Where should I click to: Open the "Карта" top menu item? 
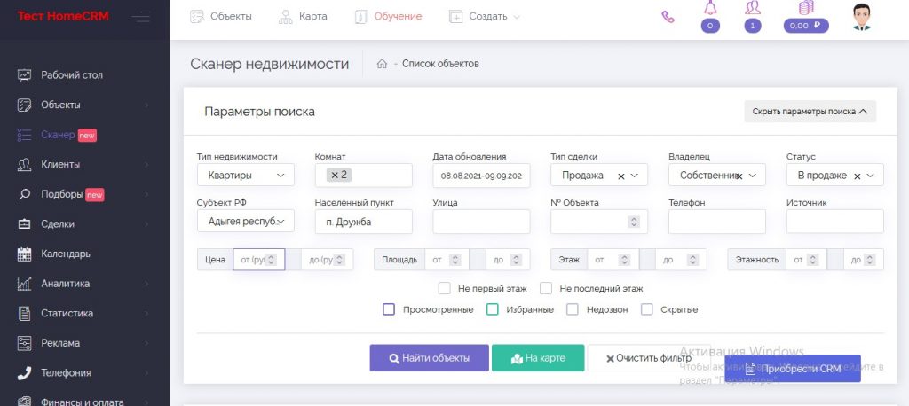pyautogui.click(x=303, y=16)
